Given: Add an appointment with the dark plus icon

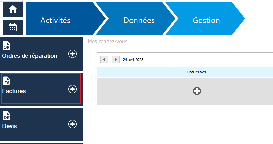Looking at the screenshot, I should (197, 91).
